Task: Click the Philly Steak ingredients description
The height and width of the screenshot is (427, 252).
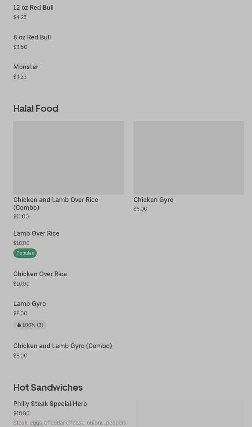Action: coord(70,423)
